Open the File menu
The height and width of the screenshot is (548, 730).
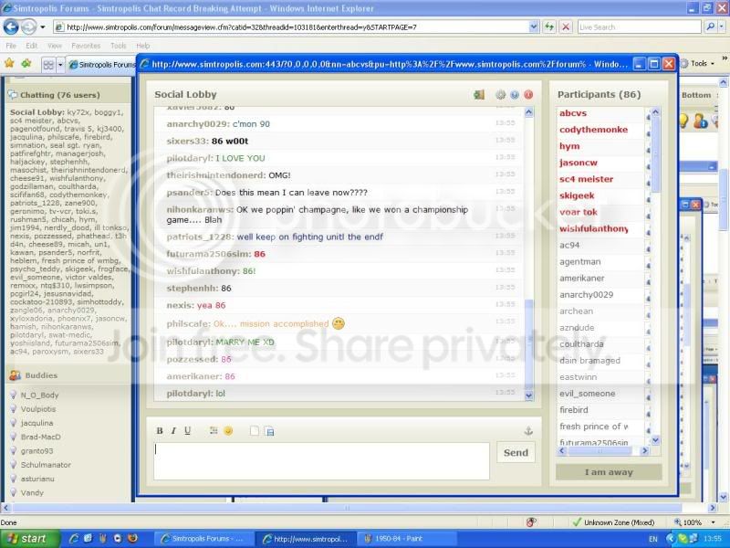(11, 46)
